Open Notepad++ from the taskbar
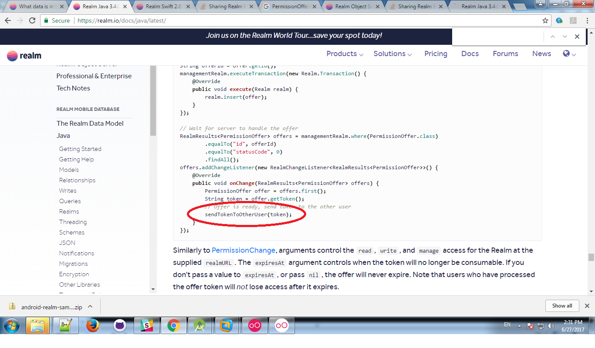 coord(65,325)
